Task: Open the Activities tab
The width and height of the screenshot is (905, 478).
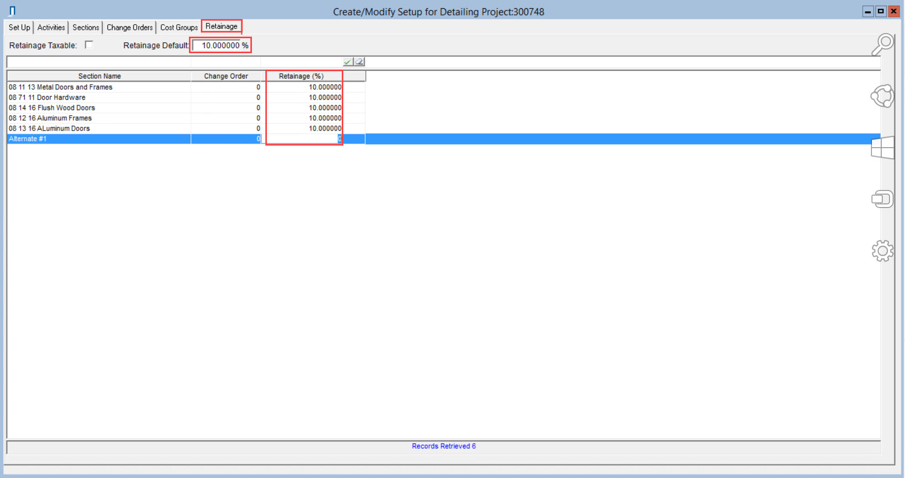Action: [51, 27]
